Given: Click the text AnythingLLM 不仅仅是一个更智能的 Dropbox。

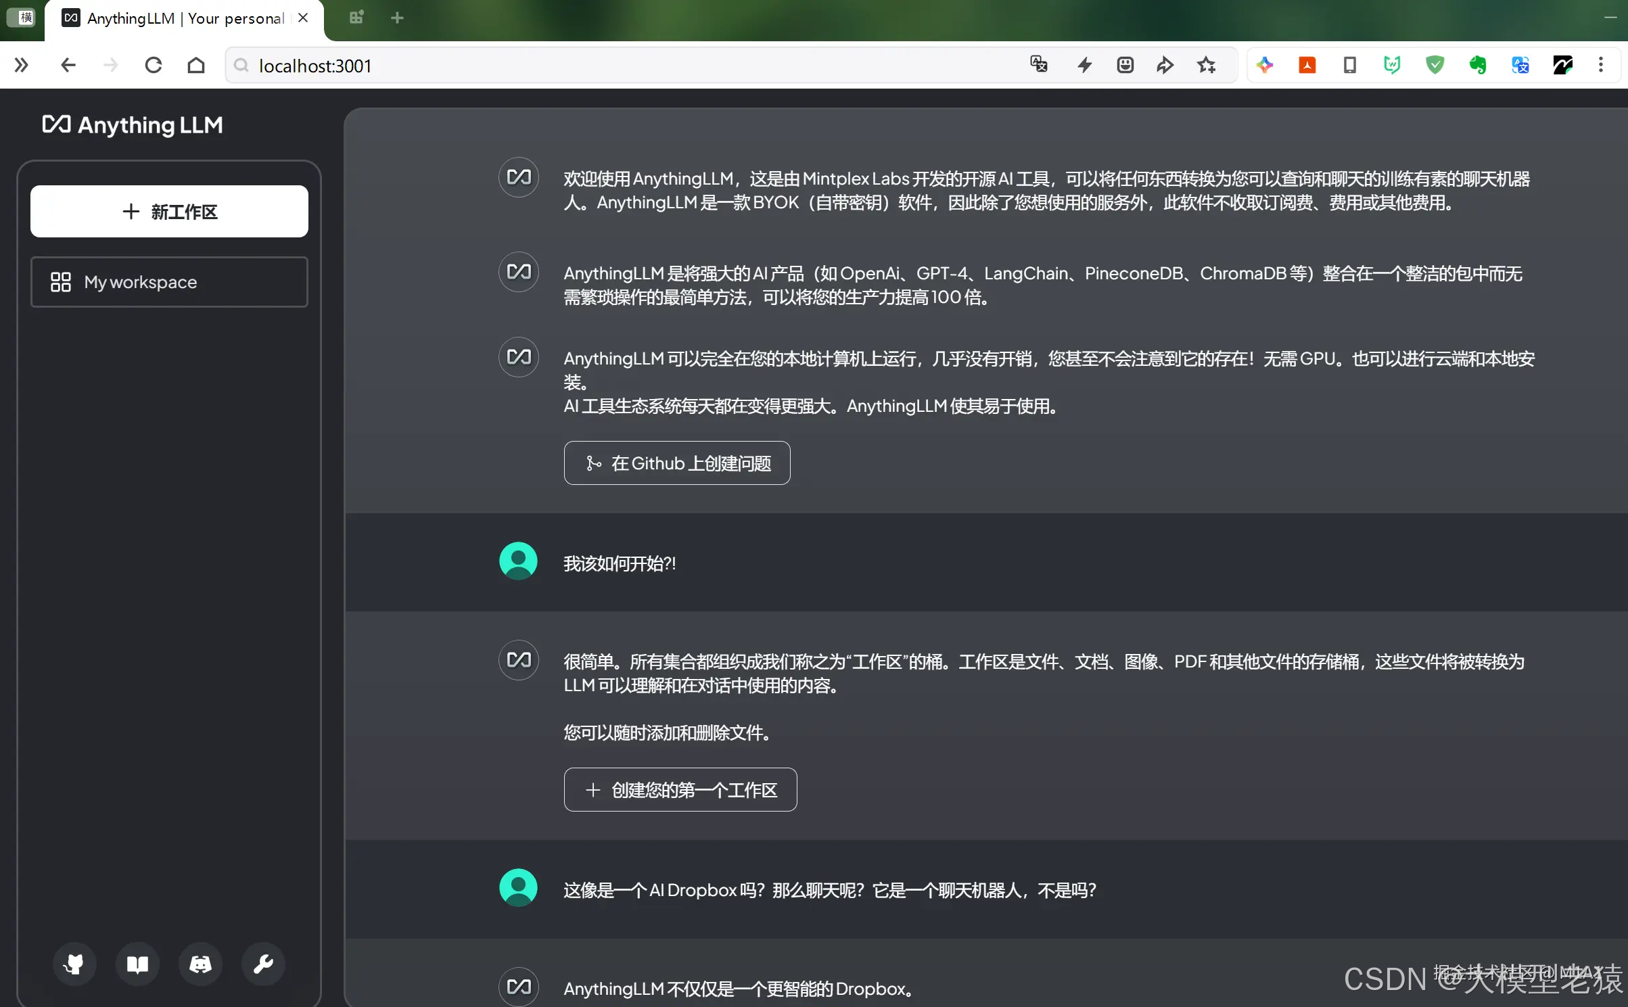Looking at the screenshot, I should (739, 989).
